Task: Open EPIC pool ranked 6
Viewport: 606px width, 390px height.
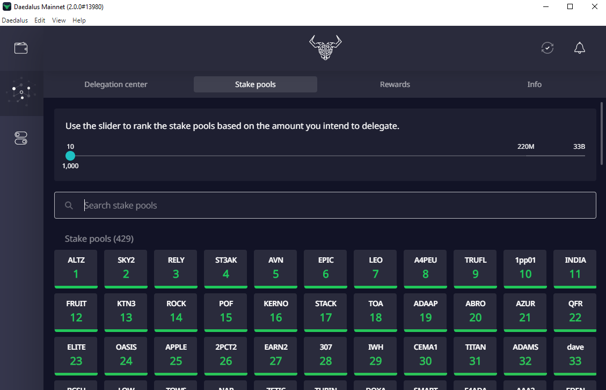Action: (x=325, y=269)
